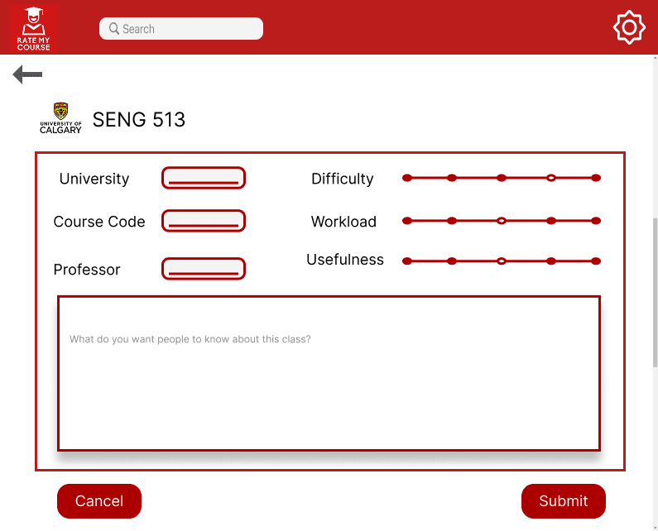
Task: Click the University of Calgary crest
Action: click(x=60, y=118)
